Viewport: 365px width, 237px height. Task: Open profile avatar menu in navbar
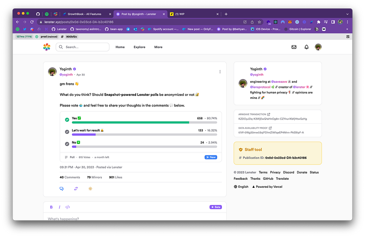(x=318, y=47)
